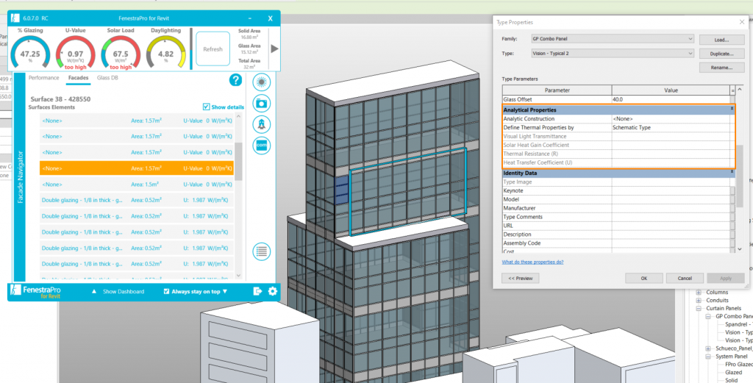Open the Family dropdown showing GP Combo Panel
The width and height of the screenshot is (753, 383).
[x=613, y=39]
